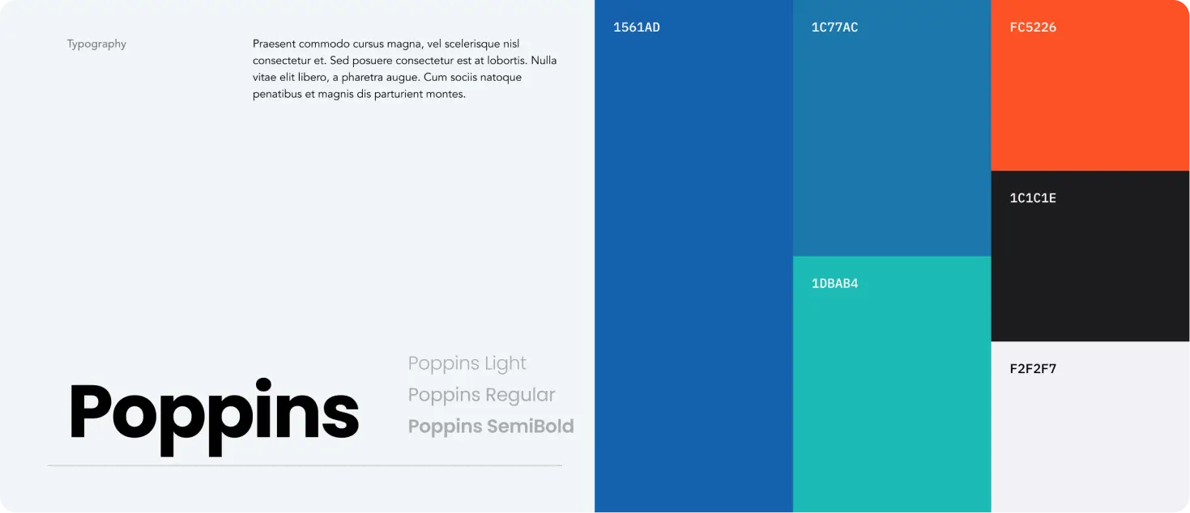The width and height of the screenshot is (1190, 513).
Task: Select the 1C1C1E black color swatch
Action: point(1090,256)
